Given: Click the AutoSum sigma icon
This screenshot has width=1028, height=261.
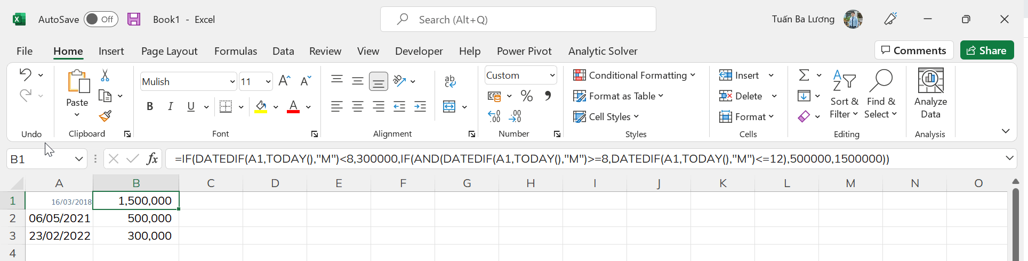Looking at the screenshot, I should [804, 75].
